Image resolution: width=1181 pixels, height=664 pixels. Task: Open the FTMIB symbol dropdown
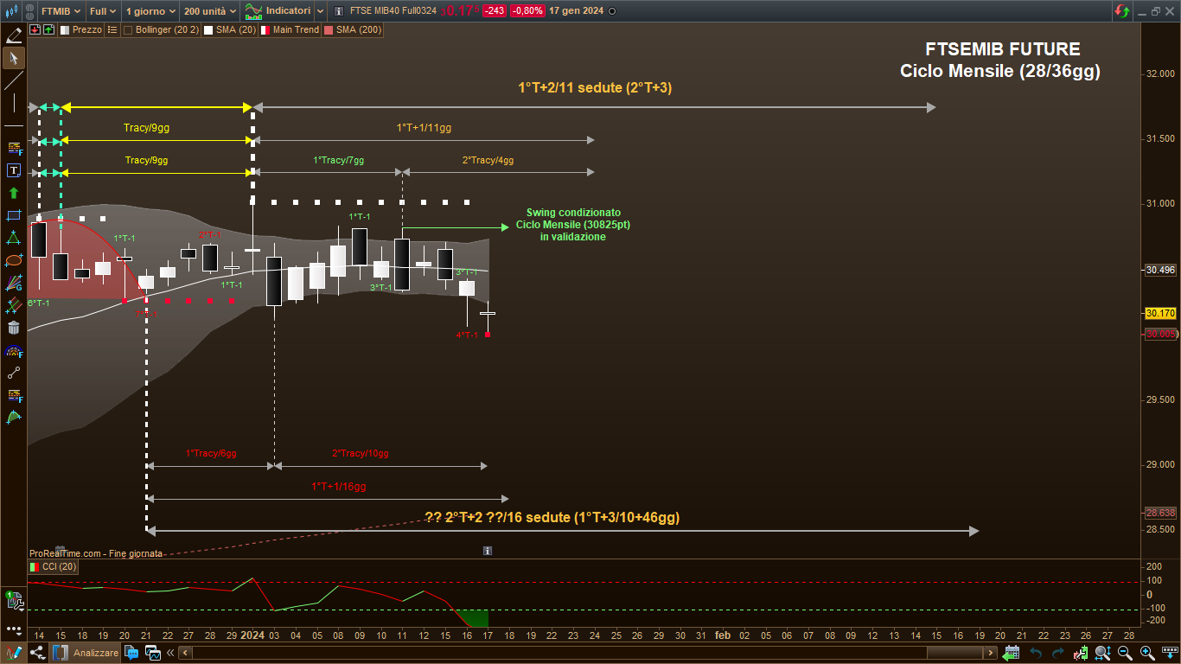(x=61, y=11)
